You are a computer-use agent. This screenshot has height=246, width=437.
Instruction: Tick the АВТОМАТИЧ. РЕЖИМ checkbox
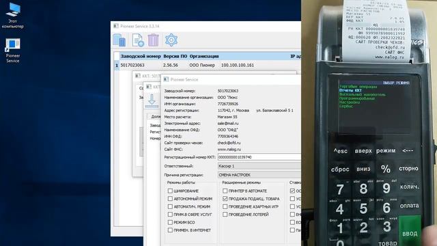[170, 206]
